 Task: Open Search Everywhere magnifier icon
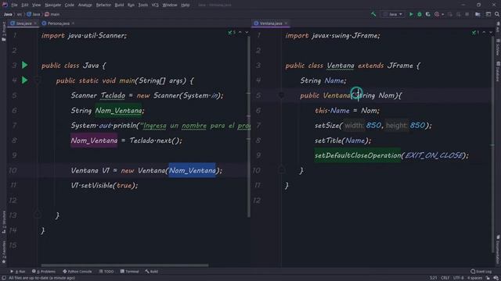pos(497,14)
